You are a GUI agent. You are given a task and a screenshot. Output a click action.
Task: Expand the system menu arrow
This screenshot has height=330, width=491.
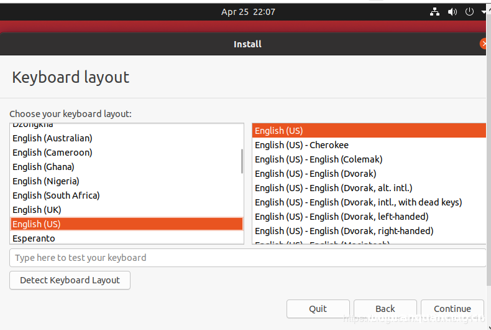click(484, 12)
